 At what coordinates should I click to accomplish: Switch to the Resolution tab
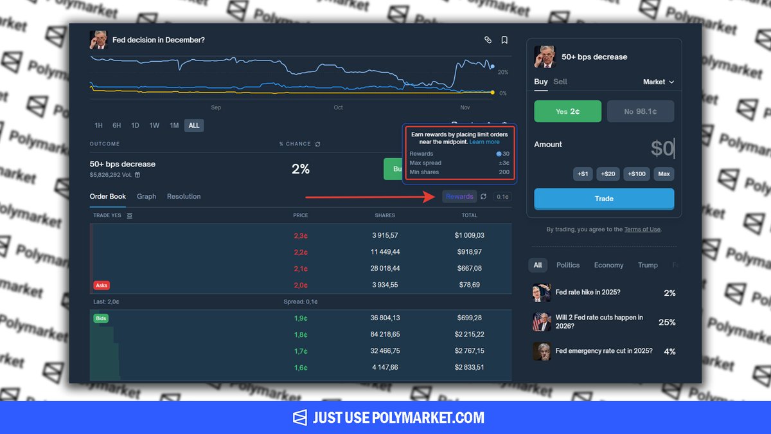(184, 197)
